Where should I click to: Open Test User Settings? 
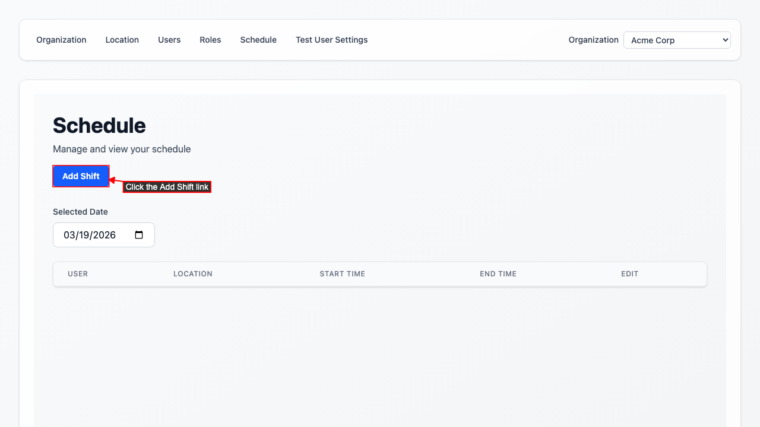pyautogui.click(x=332, y=40)
